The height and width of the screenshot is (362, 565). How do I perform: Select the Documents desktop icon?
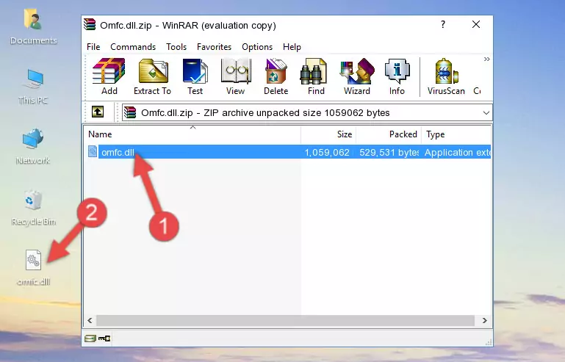click(33, 26)
